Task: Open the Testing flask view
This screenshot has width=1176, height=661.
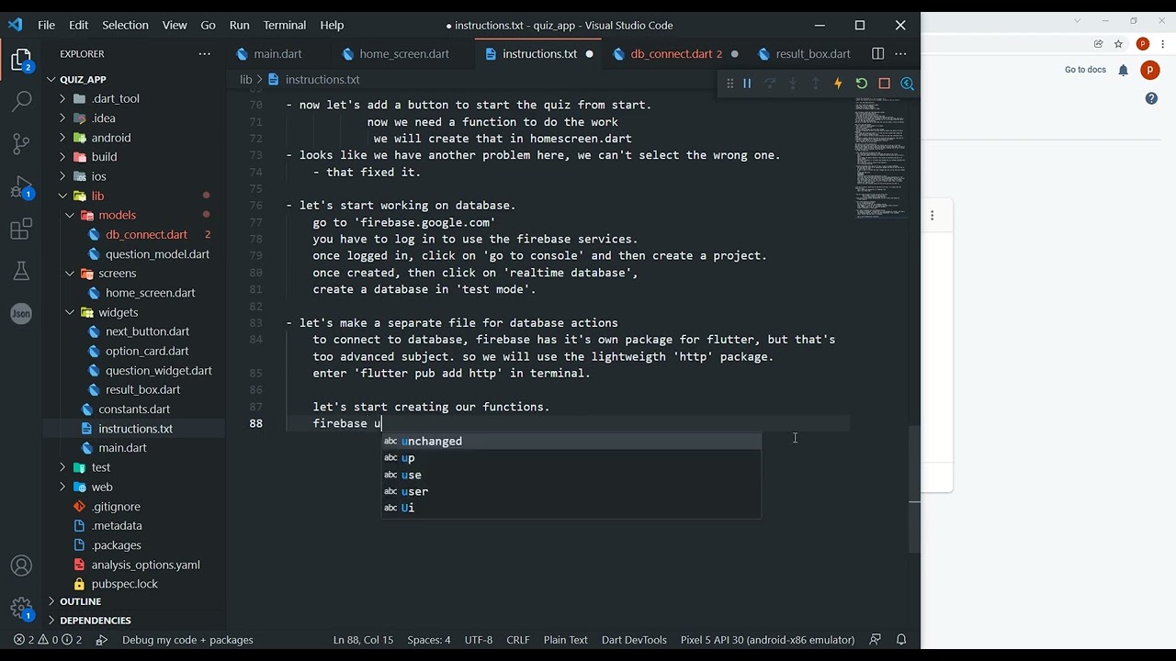Action: click(x=21, y=271)
